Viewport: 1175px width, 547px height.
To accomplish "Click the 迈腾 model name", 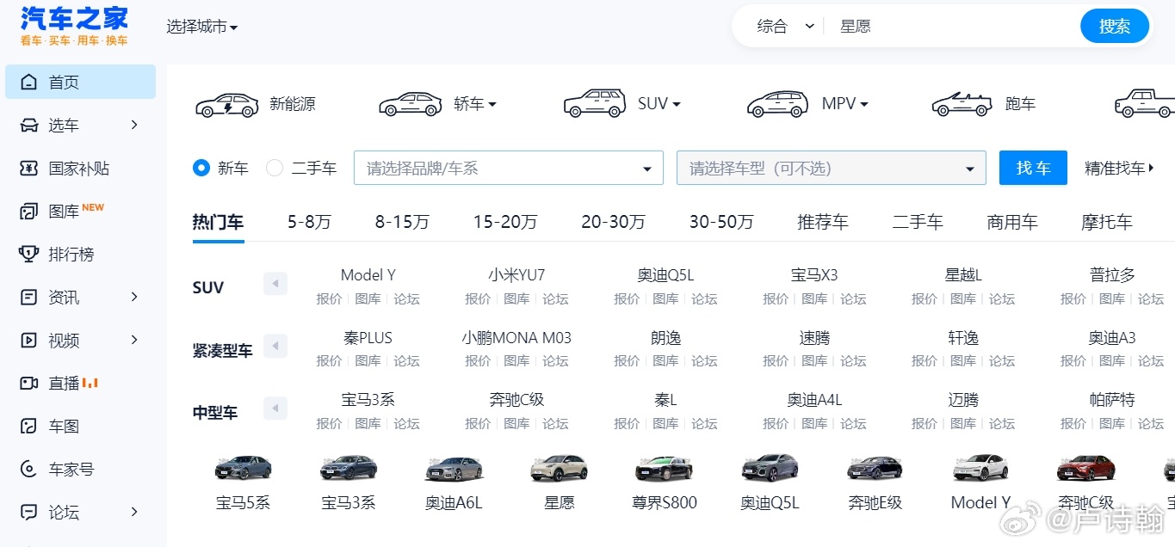I will pyautogui.click(x=963, y=400).
